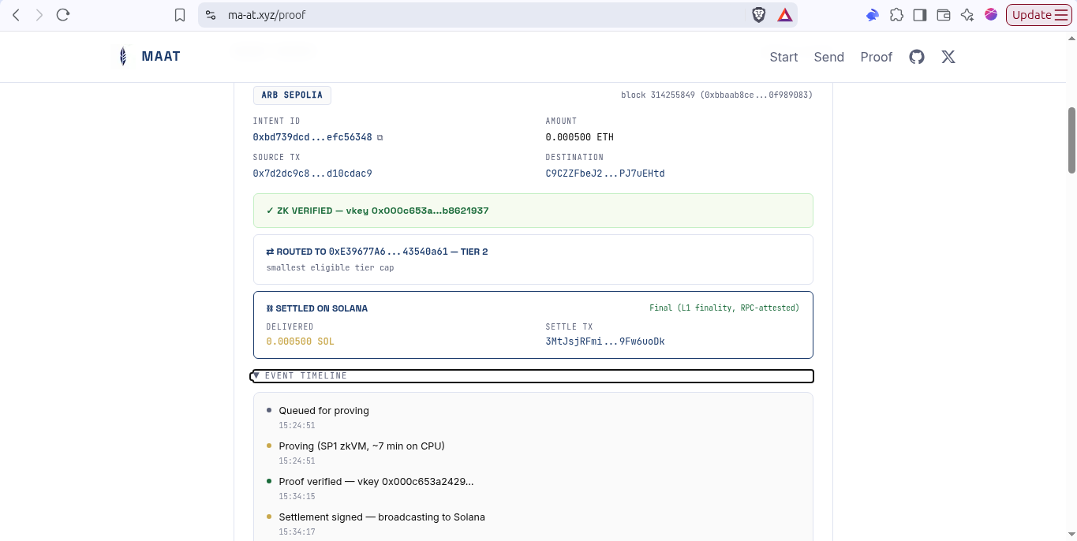This screenshot has width=1077, height=541.
Task: Open the Update browser menu
Action: click(x=1038, y=15)
